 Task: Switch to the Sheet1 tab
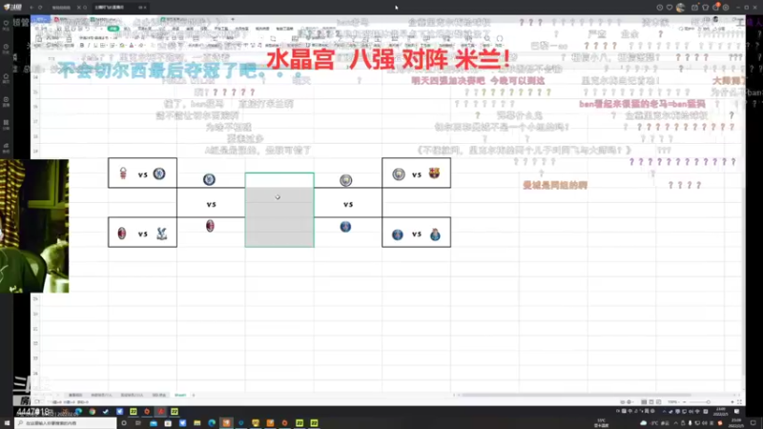pyautogui.click(x=180, y=395)
